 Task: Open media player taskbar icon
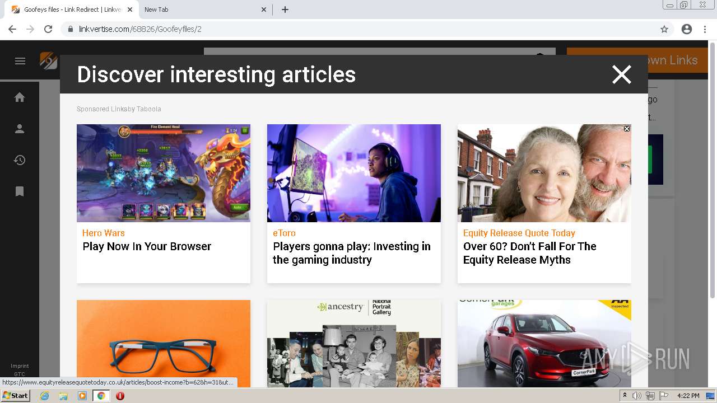(82, 396)
